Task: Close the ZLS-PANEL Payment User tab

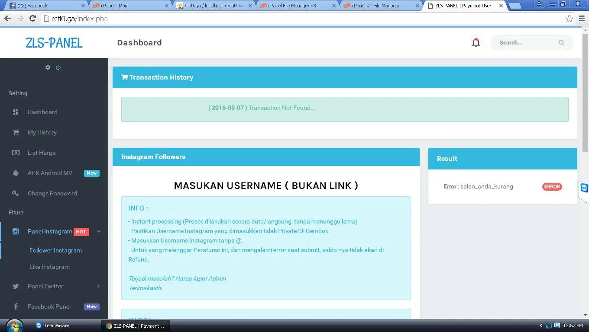Action: point(501,6)
